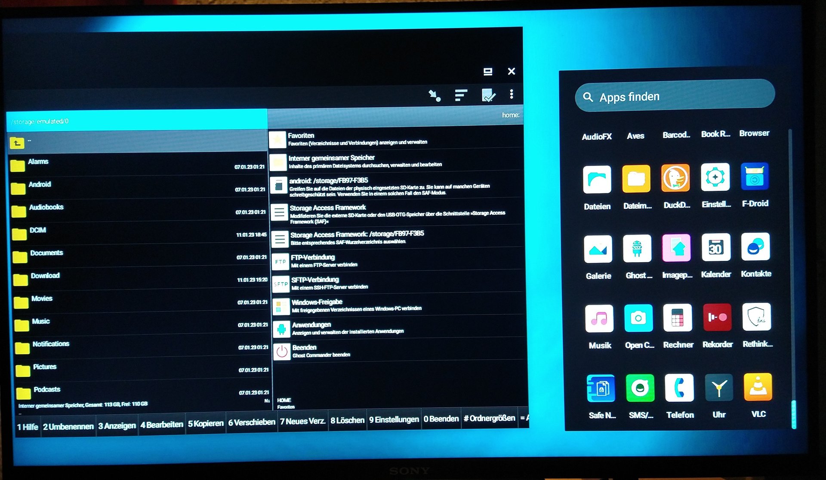
Task: Select the Audiobooks folder
Action: (x=139, y=209)
